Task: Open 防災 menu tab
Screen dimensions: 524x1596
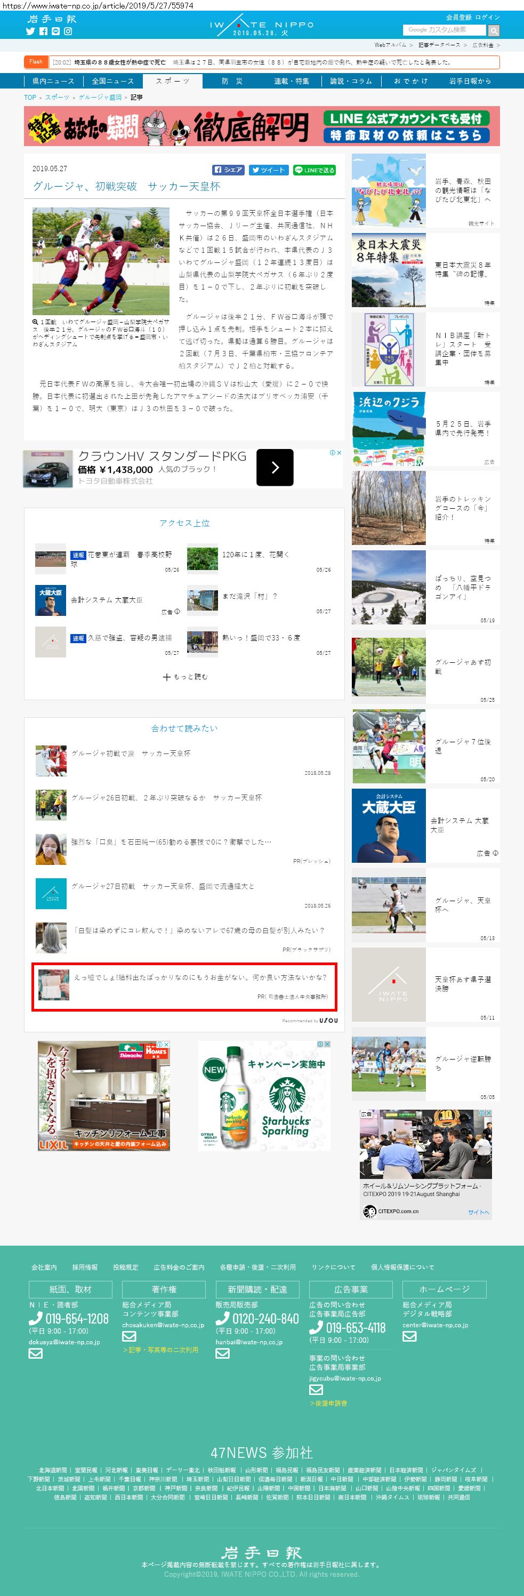Action: [x=232, y=81]
